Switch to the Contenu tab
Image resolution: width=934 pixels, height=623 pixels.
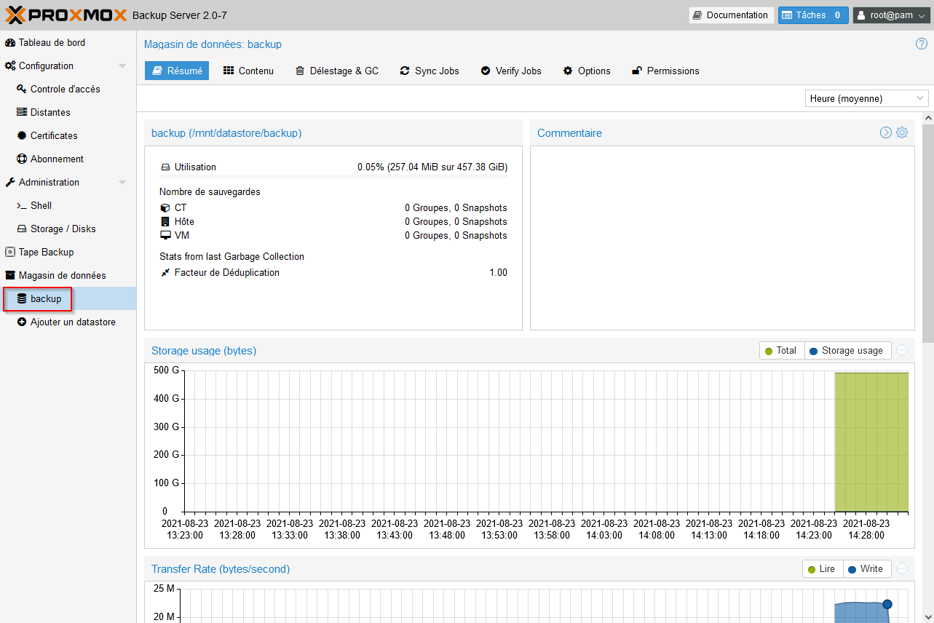tap(248, 71)
